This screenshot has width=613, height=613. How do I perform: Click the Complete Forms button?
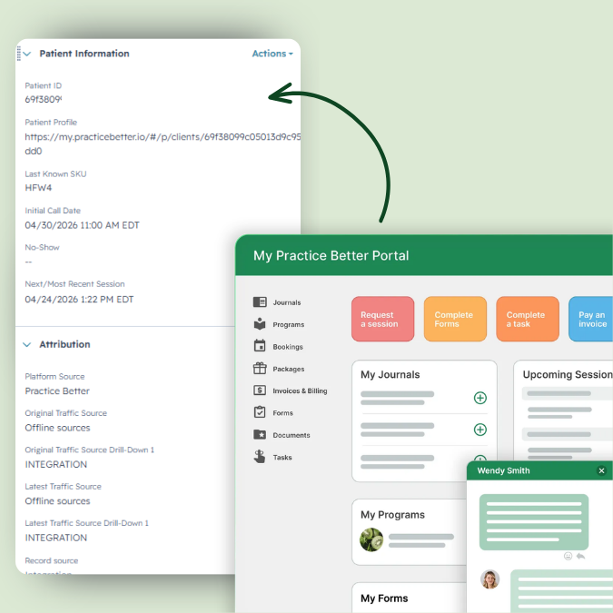[455, 319]
